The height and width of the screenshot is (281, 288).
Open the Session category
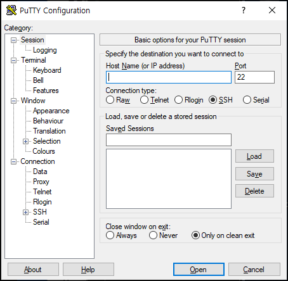click(x=32, y=40)
